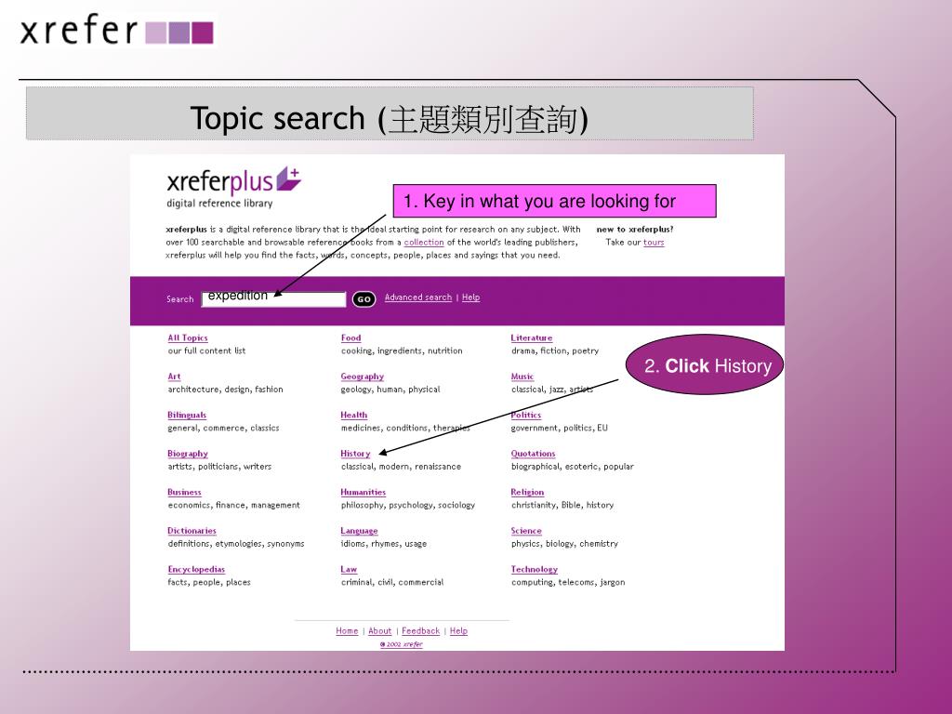Open the Health topic
Image resolution: width=952 pixels, height=714 pixels.
click(x=354, y=416)
